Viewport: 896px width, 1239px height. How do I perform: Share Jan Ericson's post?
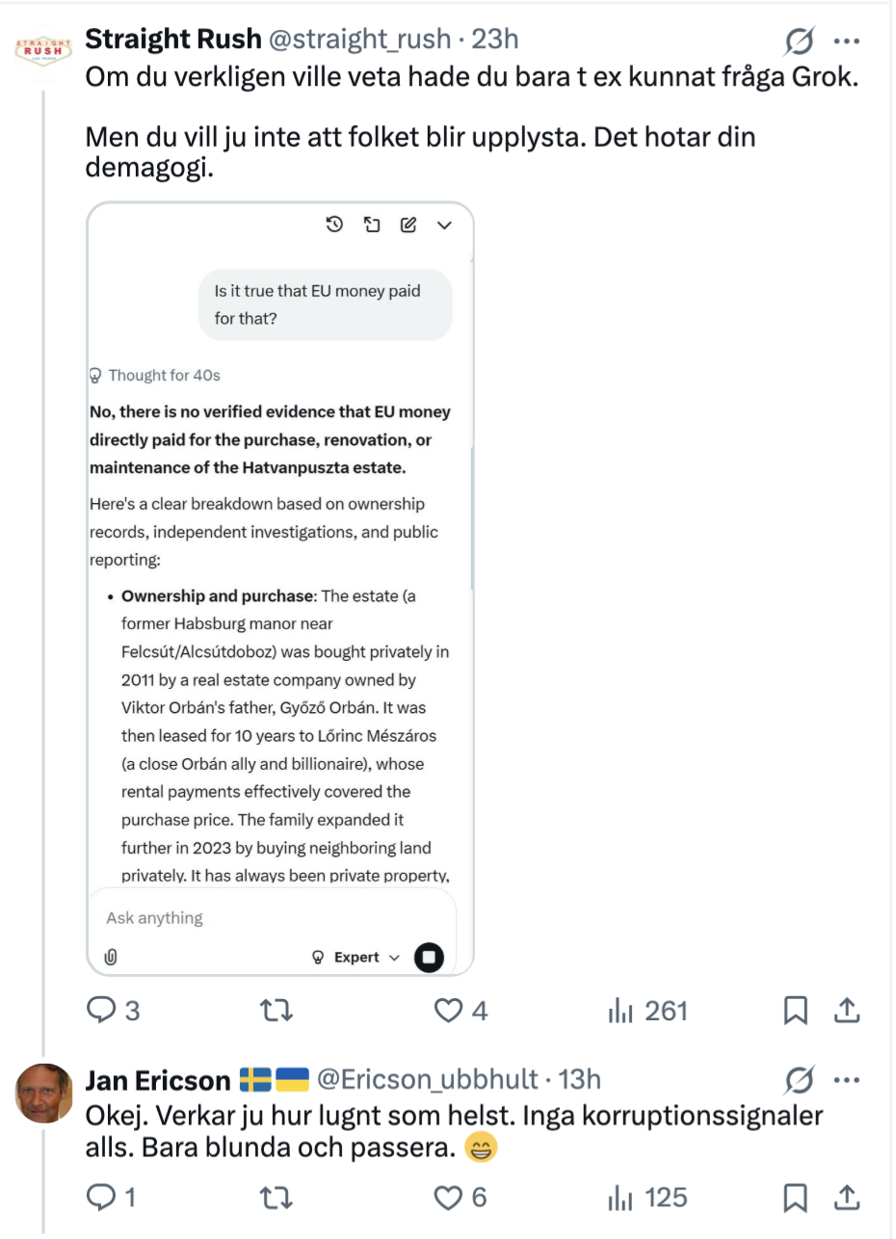pyautogui.click(x=846, y=1197)
